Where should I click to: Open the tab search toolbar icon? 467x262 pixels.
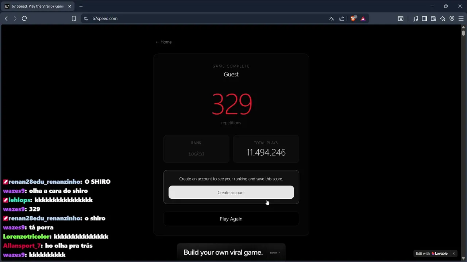pos(401,19)
